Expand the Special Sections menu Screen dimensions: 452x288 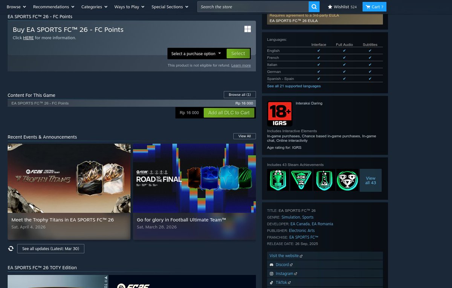[170, 7]
